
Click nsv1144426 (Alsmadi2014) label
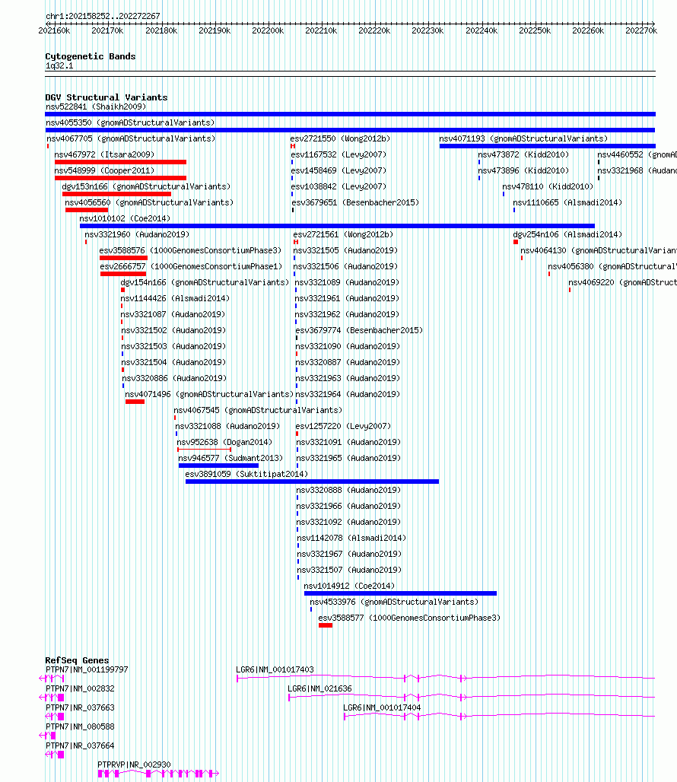pos(175,298)
